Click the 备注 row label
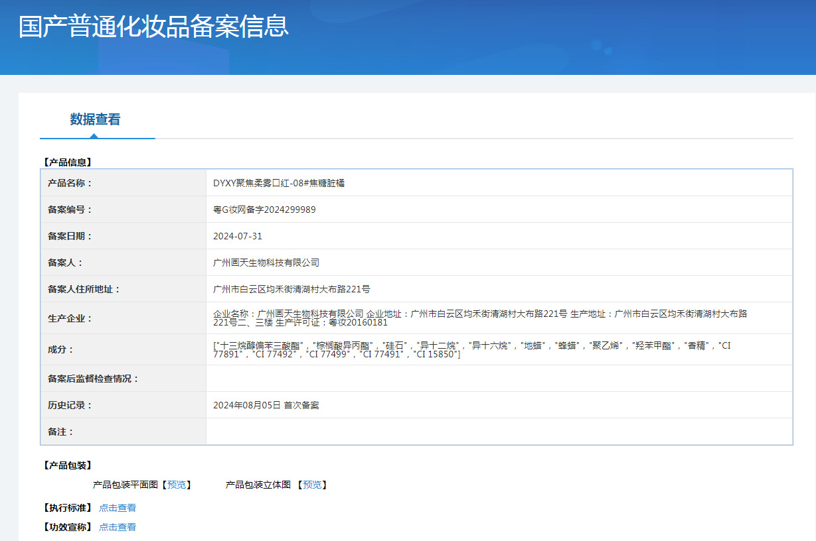The width and height of the screenshot is (816, 541). click(x=61, y=432)
